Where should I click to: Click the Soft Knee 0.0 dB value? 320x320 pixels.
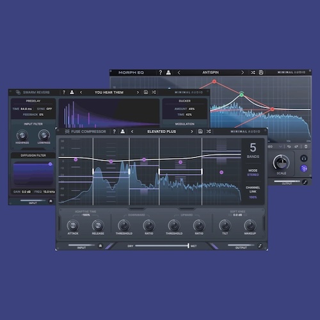pyautogui.click(x=237, y=215)
